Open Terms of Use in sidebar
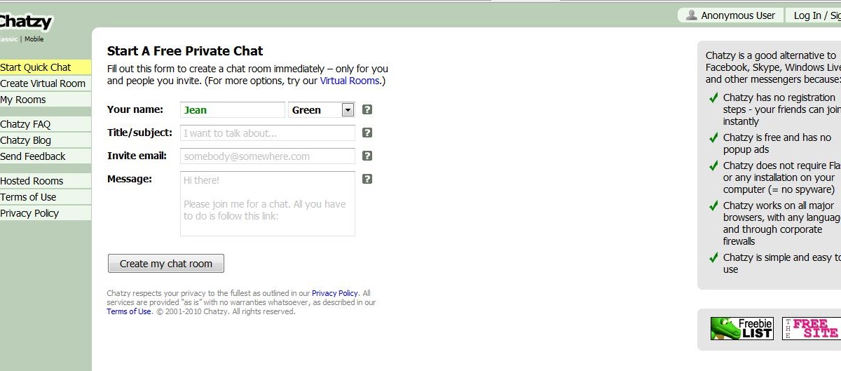 [46, 197]
